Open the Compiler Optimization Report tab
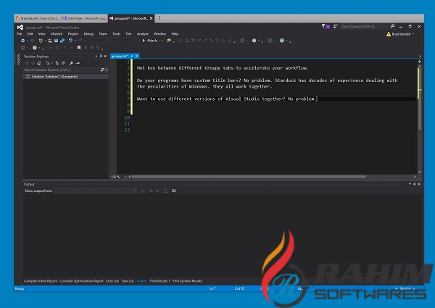 pos(81,281)
